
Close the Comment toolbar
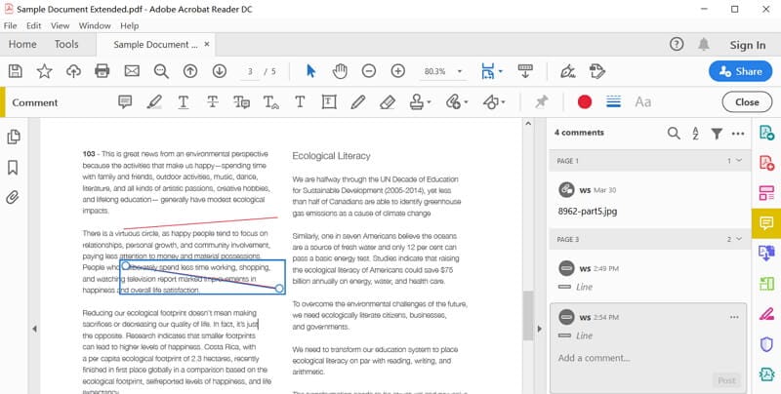click(747, 102)
